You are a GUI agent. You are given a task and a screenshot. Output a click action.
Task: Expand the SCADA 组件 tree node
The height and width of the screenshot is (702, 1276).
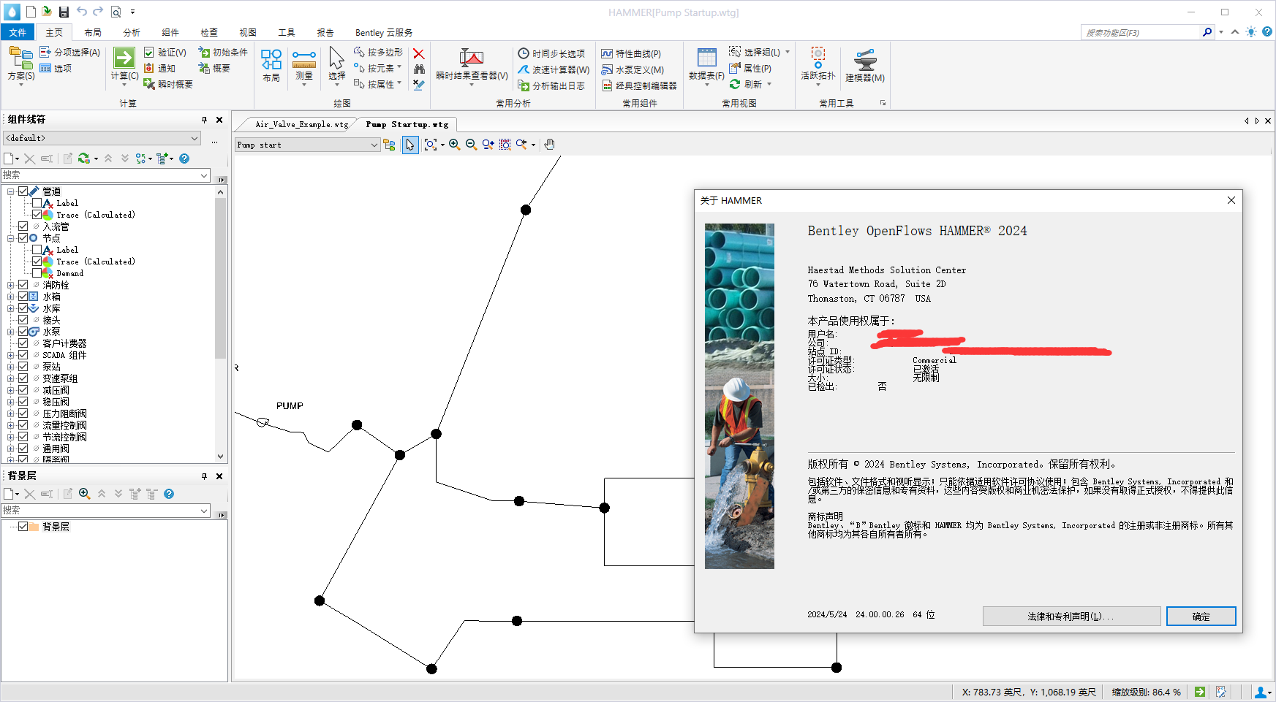click(x=11, y=355)
